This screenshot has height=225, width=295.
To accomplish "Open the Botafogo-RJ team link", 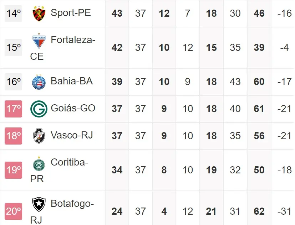I will [72, 204].
